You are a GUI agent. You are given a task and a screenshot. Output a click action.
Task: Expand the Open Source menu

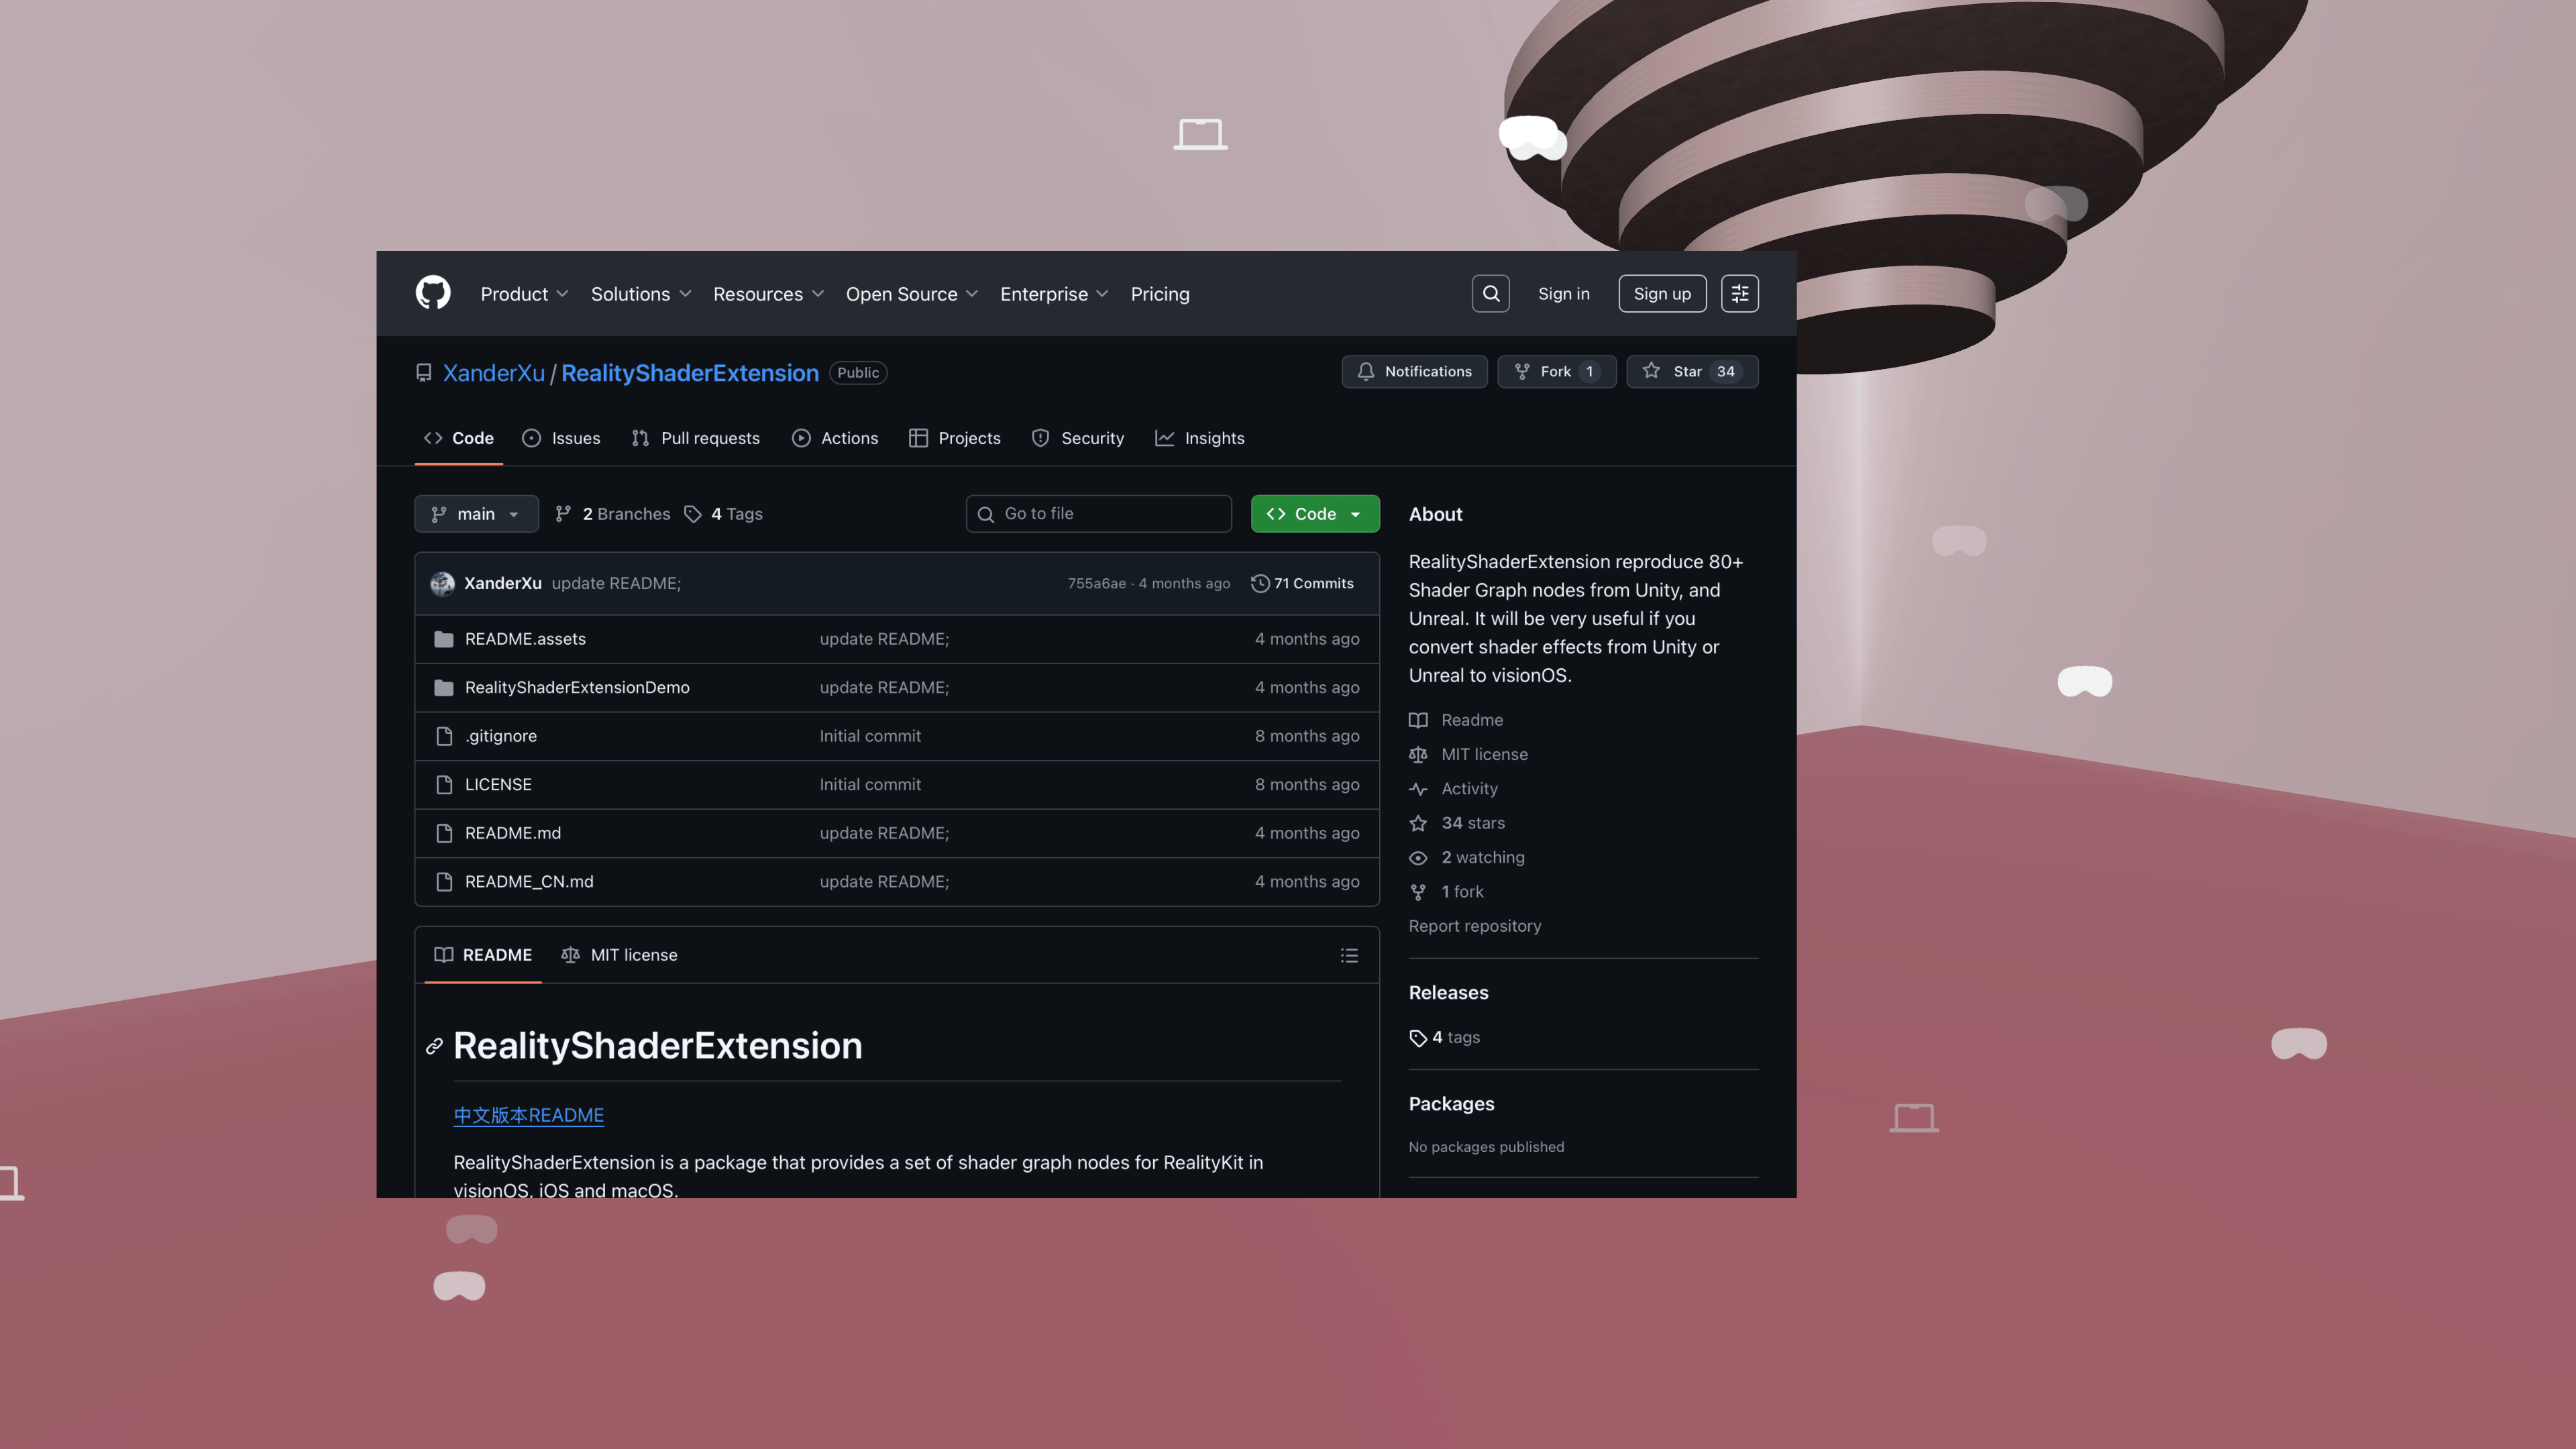coord(911,294)
